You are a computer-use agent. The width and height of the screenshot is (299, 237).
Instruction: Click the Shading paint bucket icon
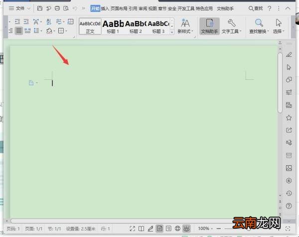tap(49, 30)
